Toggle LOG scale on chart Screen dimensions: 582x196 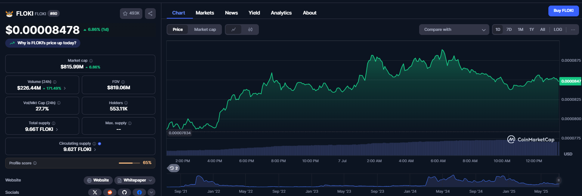(x=558, y=29)
